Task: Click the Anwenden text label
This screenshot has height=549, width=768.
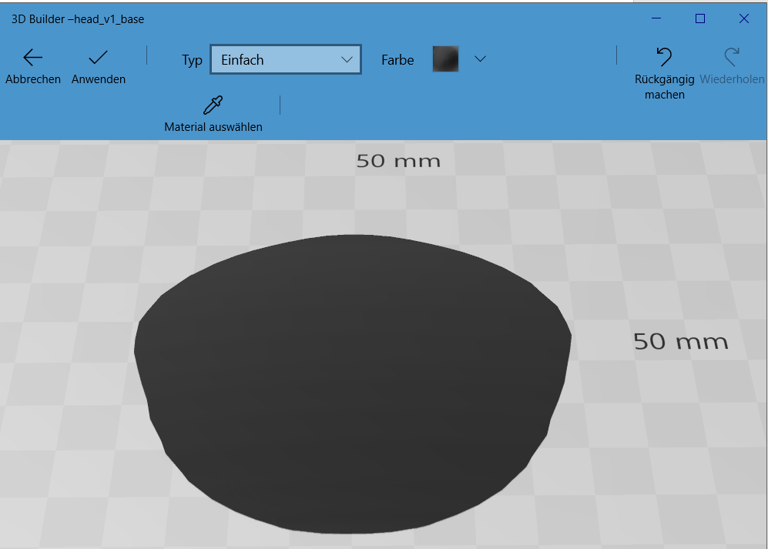Action: click(x=99, y=79)
